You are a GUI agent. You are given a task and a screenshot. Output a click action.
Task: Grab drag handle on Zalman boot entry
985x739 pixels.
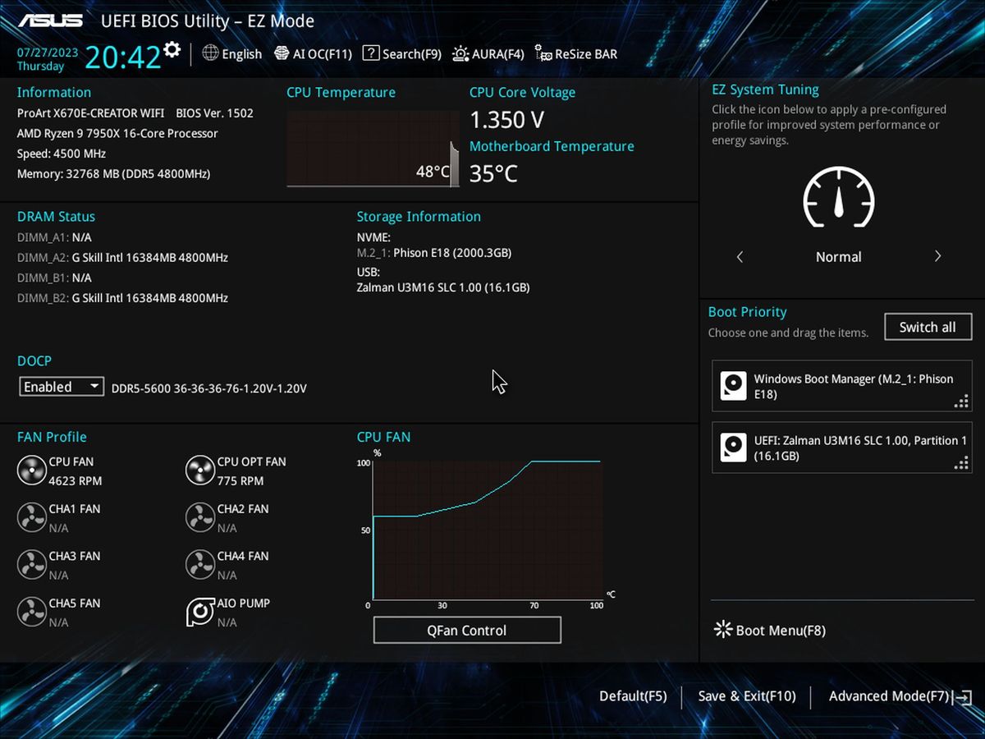click(961, 463)
